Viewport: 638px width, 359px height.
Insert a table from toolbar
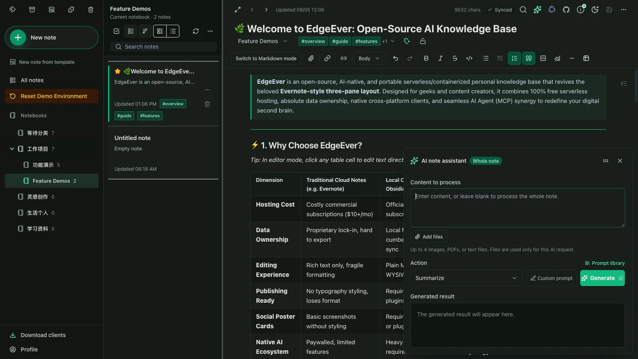pyautogui.click(x=586, y=58)
